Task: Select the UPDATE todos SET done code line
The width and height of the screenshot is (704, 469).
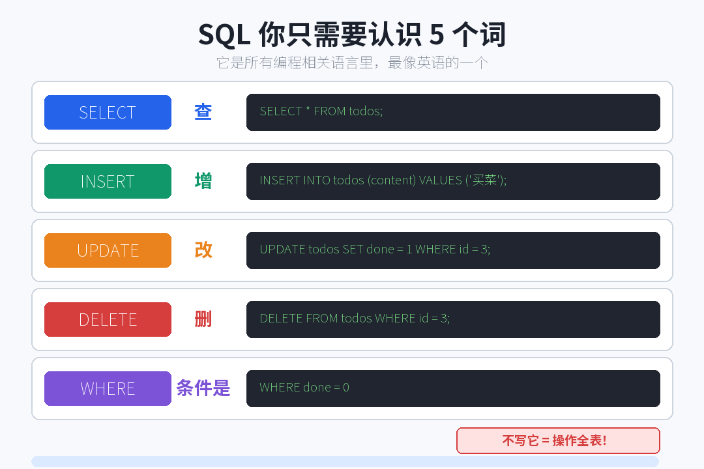Action: pyautogui.click(x=375, y=249)
